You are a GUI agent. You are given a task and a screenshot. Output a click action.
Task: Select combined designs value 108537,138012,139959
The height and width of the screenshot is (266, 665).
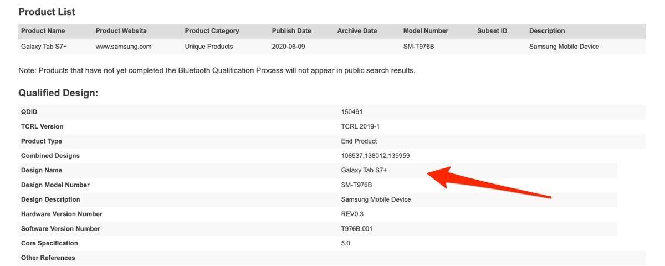pos(375,156)
